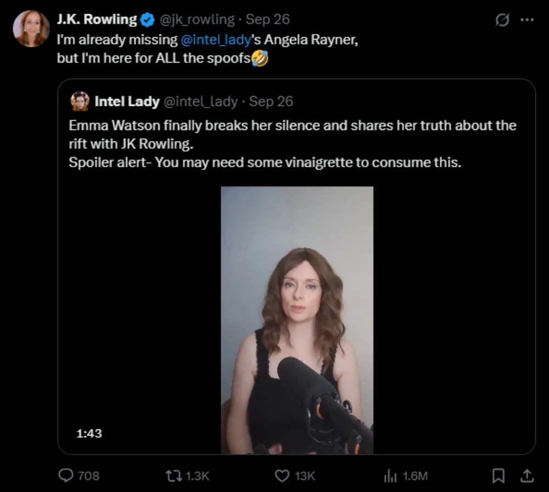Click the @intel_lady mention in the post

[x=215, y=41]
